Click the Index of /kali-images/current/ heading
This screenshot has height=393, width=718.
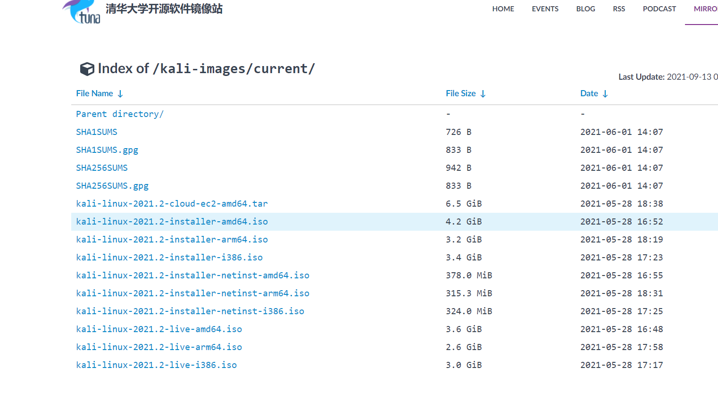pyautogui.click(x=206, y=69)
